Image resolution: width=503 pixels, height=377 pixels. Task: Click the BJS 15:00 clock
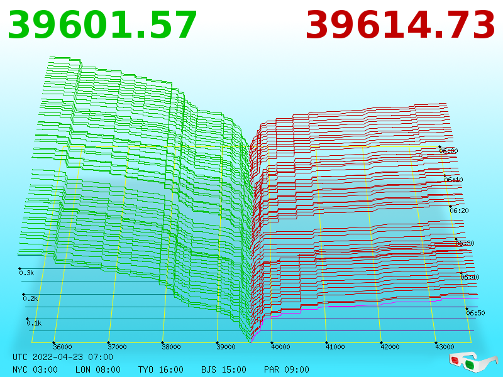point(224,369)
